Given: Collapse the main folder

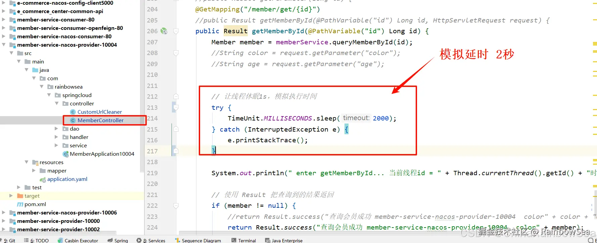Looking at the screenshot, I should click(19, 61).
